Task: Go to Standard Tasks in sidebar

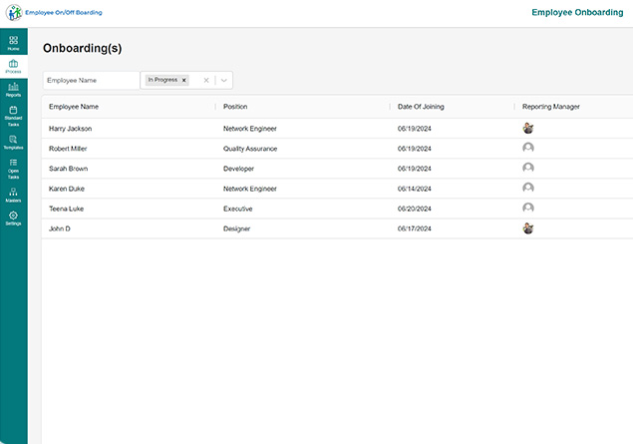Action: 13,115
